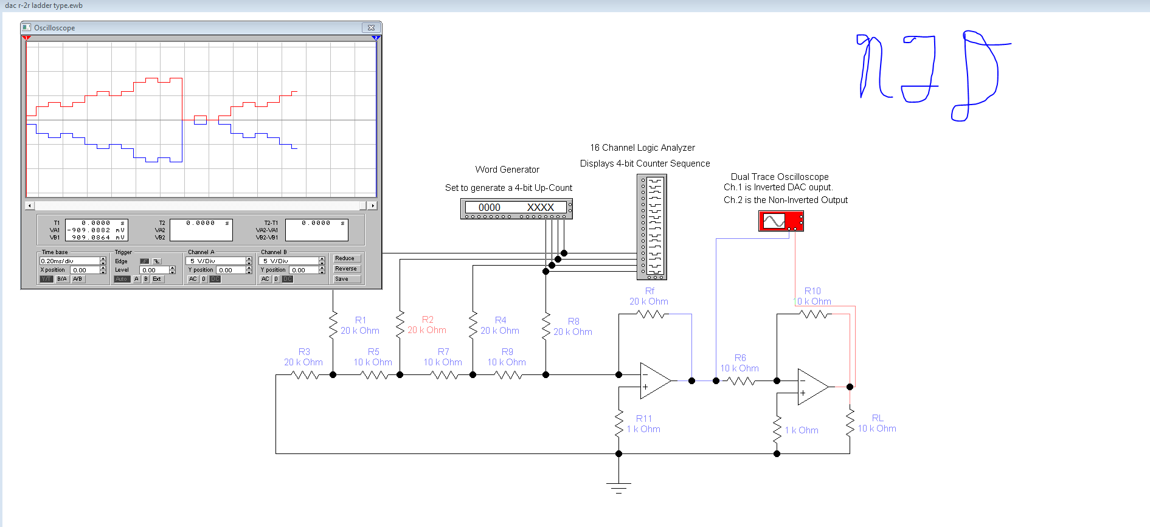Set Channel A coupling to DC
The image size is (1150, 527).
pos(215,279)
